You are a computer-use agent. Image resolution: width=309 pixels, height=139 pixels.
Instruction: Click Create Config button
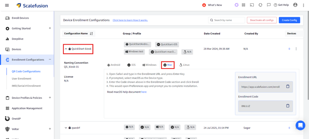tap(289, 20)
